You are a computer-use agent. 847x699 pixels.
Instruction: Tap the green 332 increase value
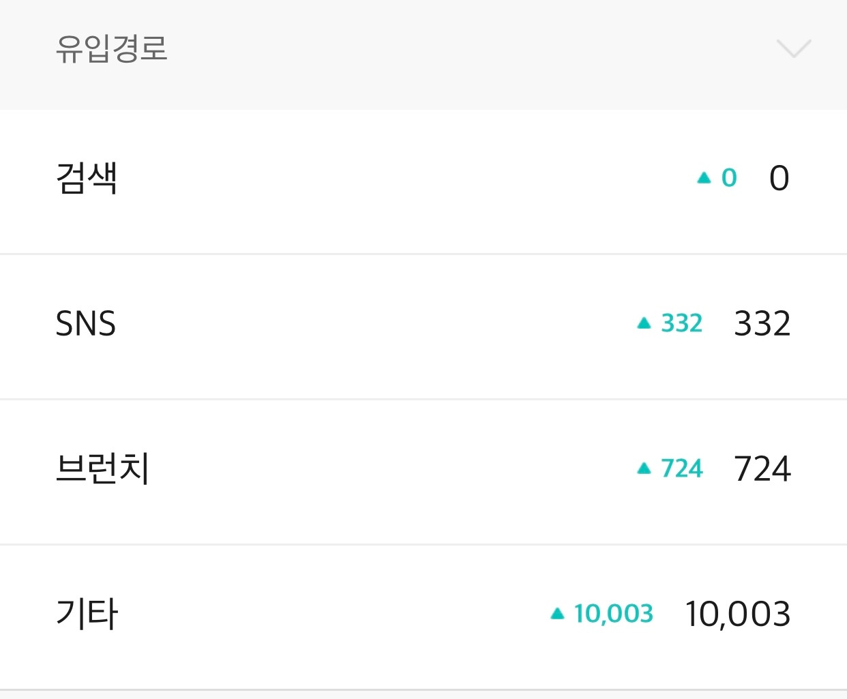point(681,323)
